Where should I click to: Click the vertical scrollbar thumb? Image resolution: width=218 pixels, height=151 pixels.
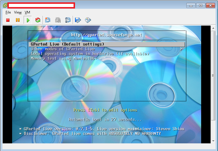pos(213,75)
